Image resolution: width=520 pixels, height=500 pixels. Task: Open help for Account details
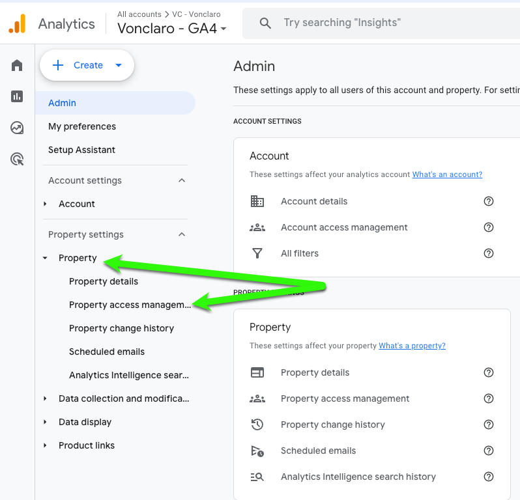tap(489, 201)
